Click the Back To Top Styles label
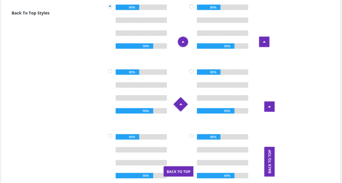Viewport: 342px width, 183px height. [x=31, y=13]
